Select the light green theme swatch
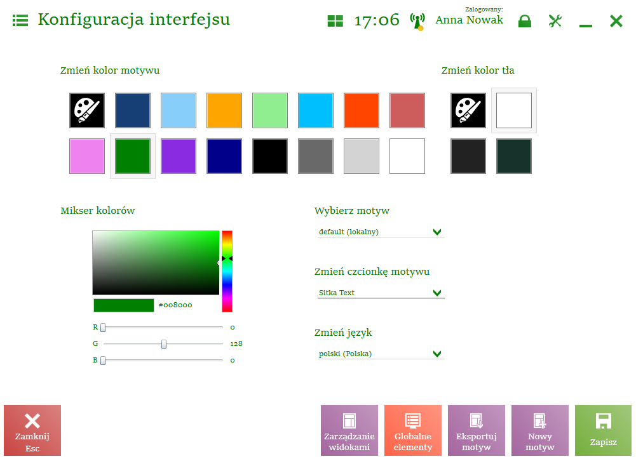This screenshot has width=636, height=459. click(x=270, y=110)
